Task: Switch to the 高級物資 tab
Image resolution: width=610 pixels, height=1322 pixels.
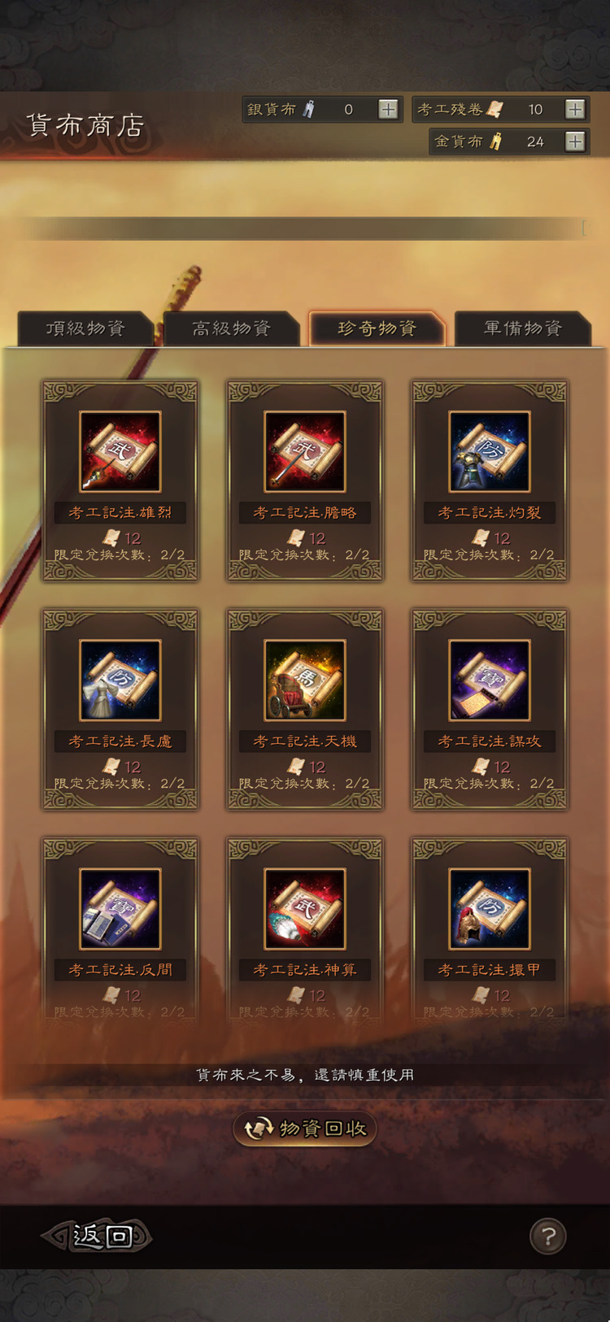Action: click(231, 328)
